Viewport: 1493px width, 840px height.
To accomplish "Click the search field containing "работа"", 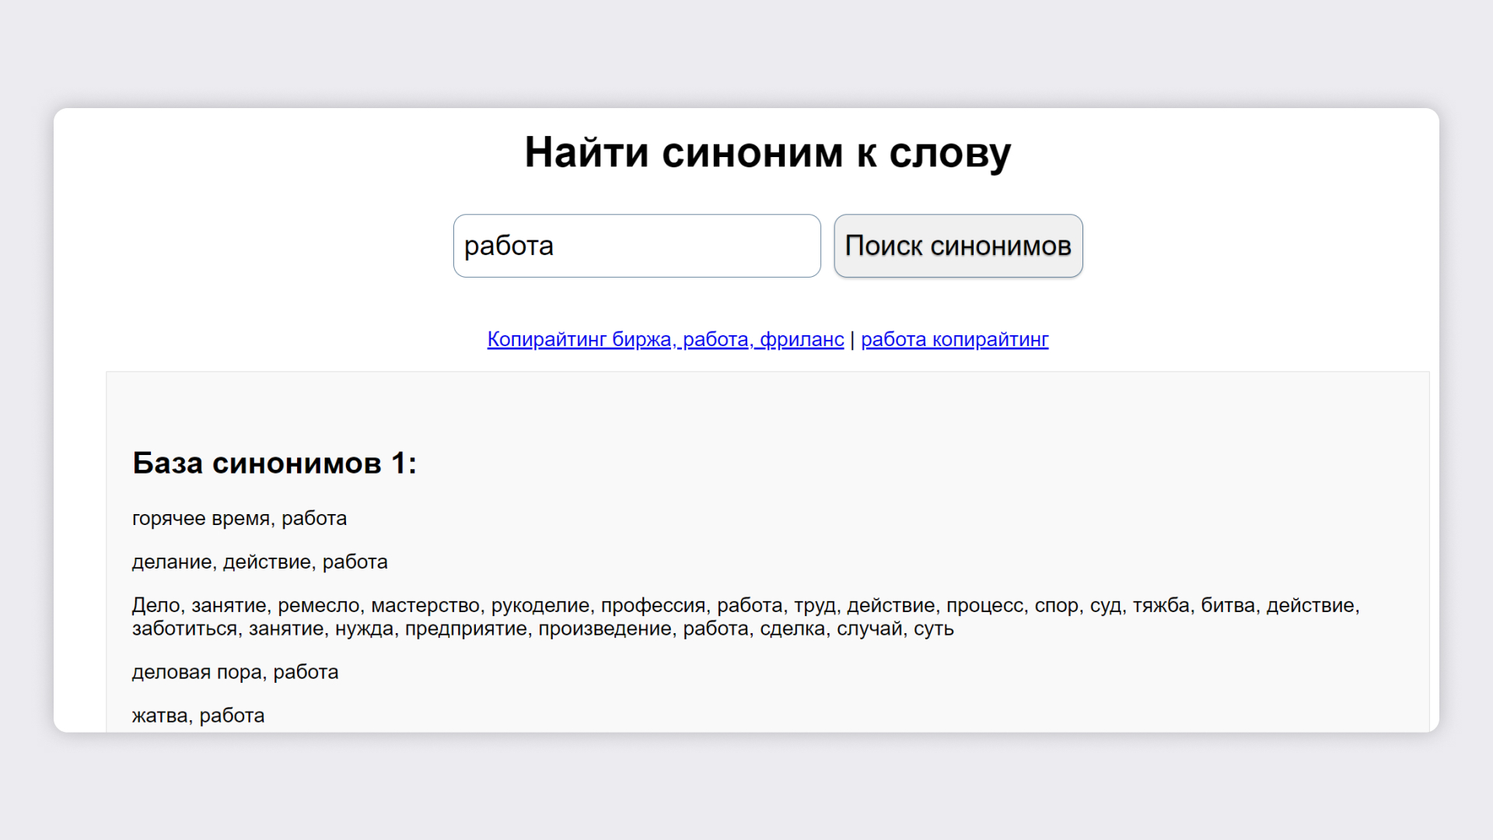I will (637, 246).
